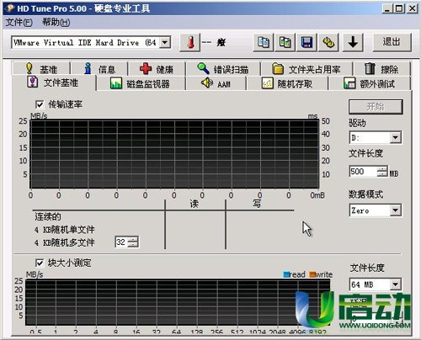Switch to the 擦除 tab
This screenshot has width=421, height=340.
click(x=381, y=69)
